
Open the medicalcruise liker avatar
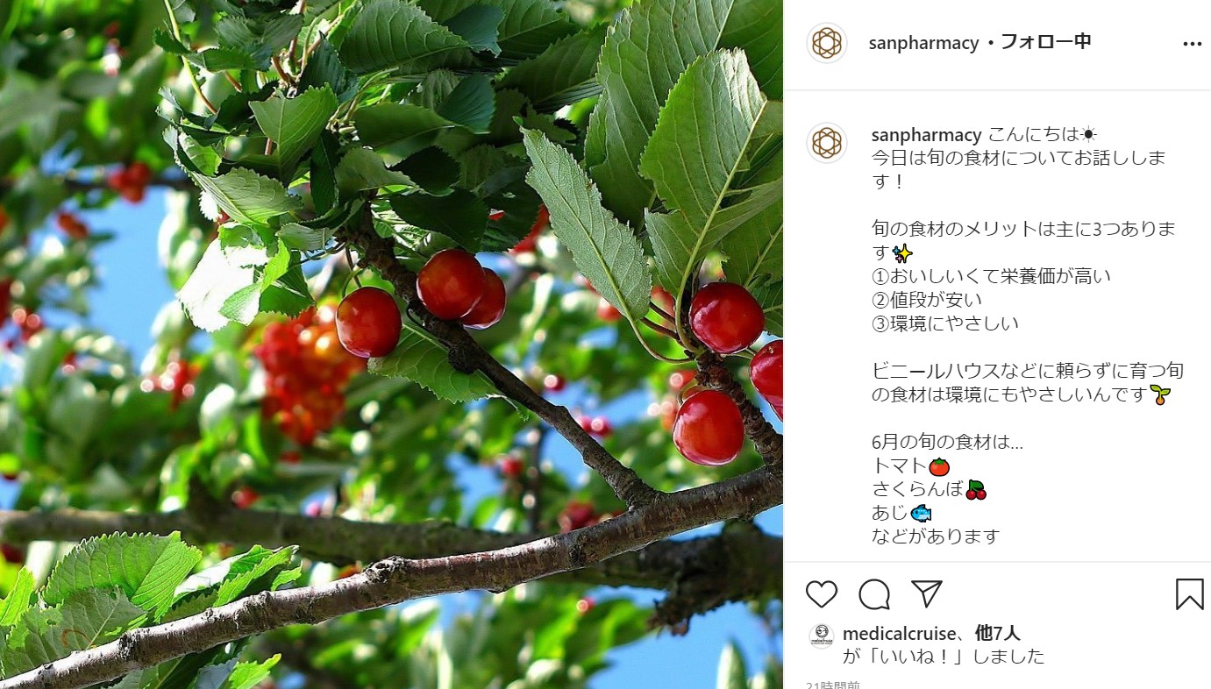[x=822, y=636]
